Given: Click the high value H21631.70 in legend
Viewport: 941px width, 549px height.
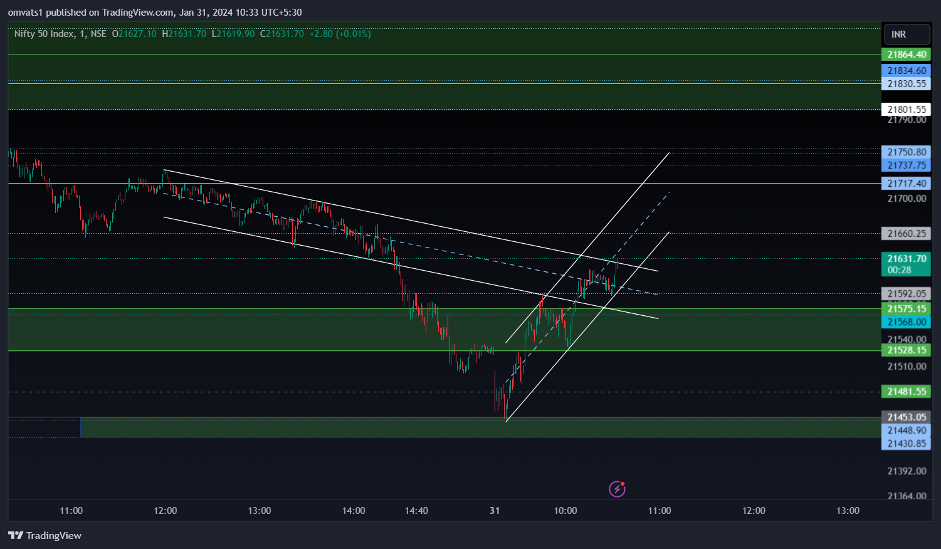Looking at the screenshot, I should click(x=184, y=34).
